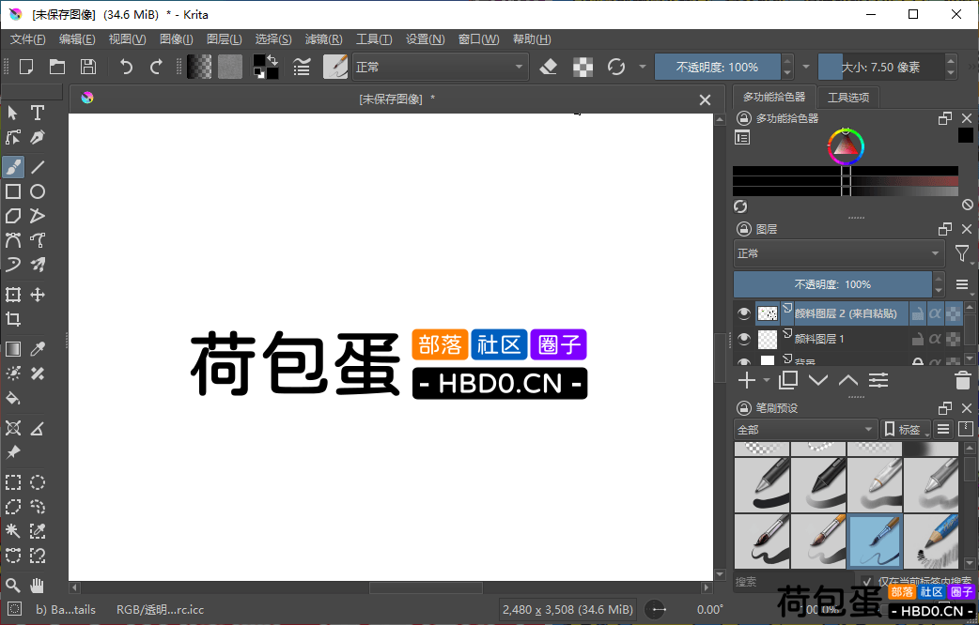Open the layers docker hamburger options menu
This screenshot has height=625, width=979.
(x=962, y=284)
